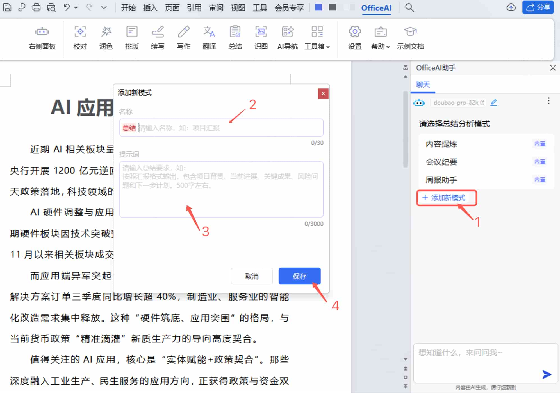
Task: Select the 会议纪要 summary mode
Action: coord(441,162)
